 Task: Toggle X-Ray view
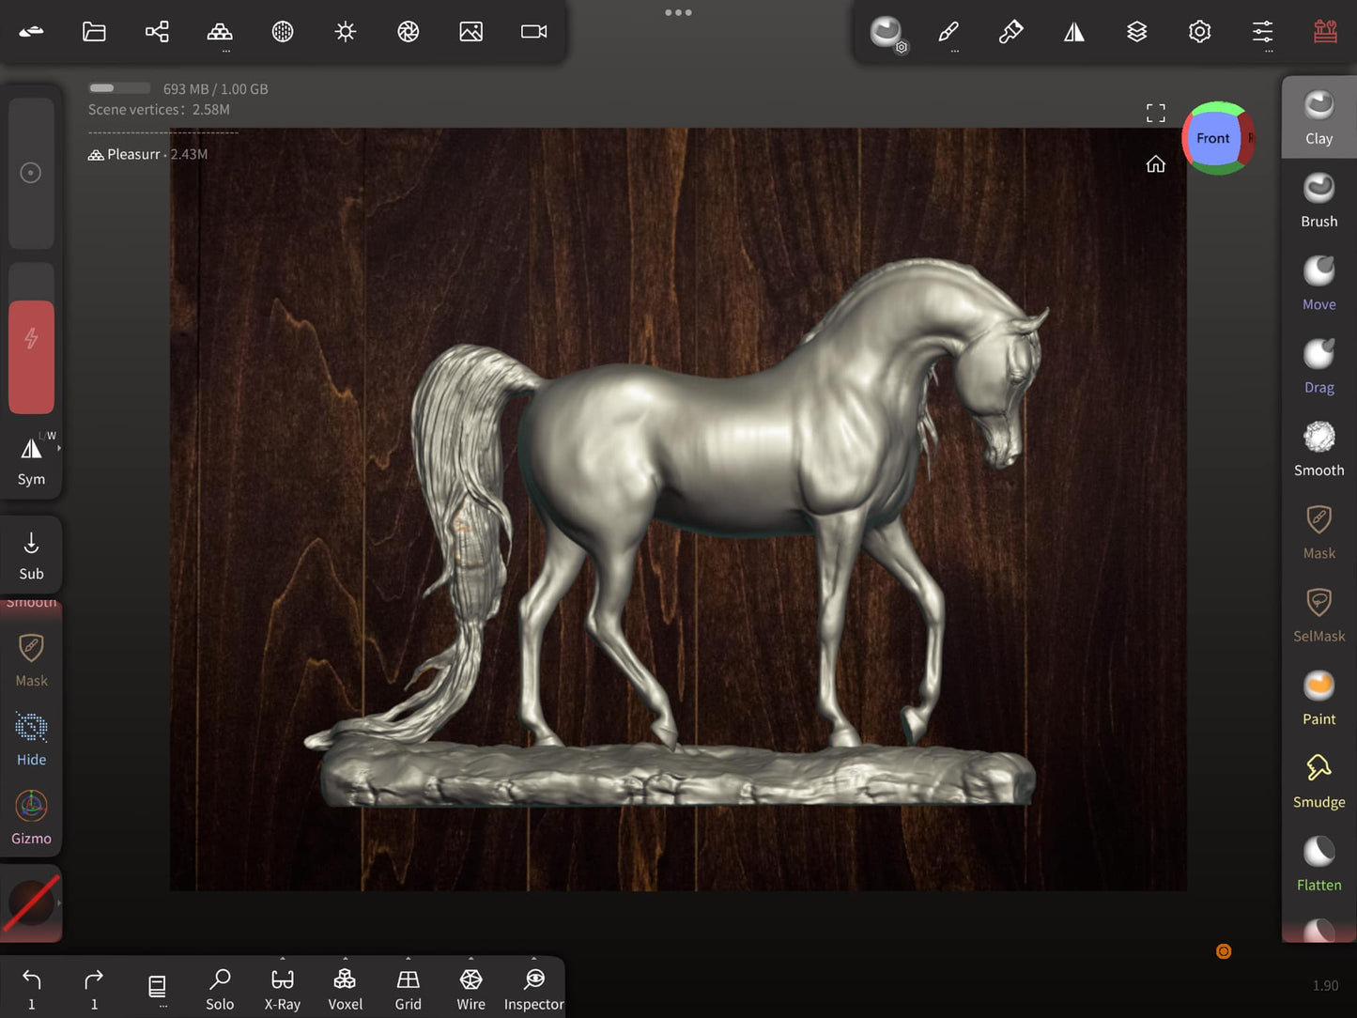click(283, 989)
